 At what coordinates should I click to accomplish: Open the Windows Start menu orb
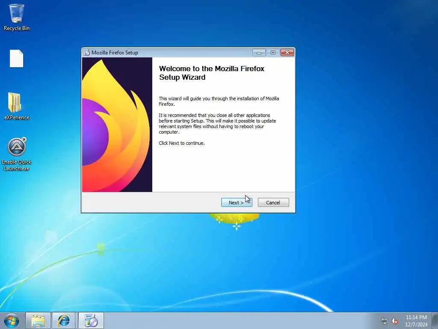pyautogui.click(x=12, y=320)
